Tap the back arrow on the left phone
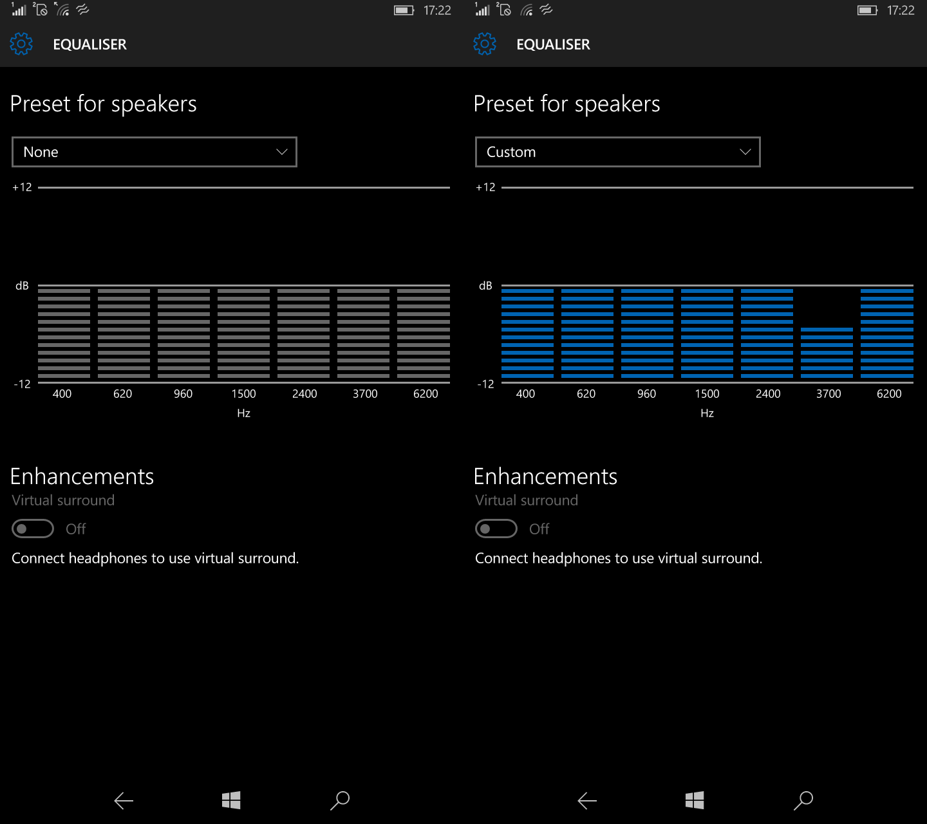The image size is (927, 824). [124, 800]
